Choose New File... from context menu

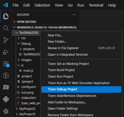coord(81,35)
